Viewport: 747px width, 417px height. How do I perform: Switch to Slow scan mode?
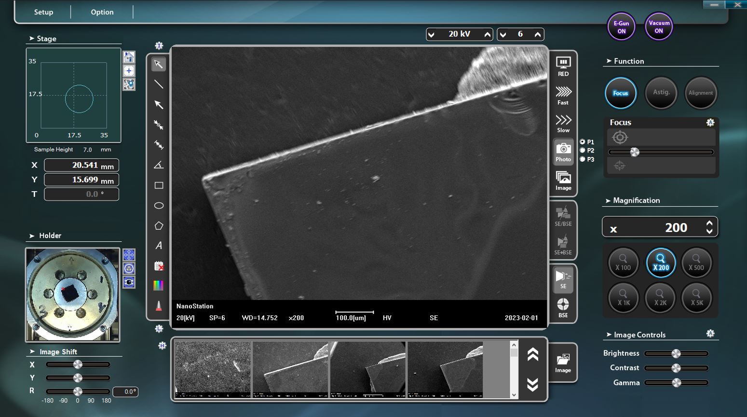(x=563, y=122)
